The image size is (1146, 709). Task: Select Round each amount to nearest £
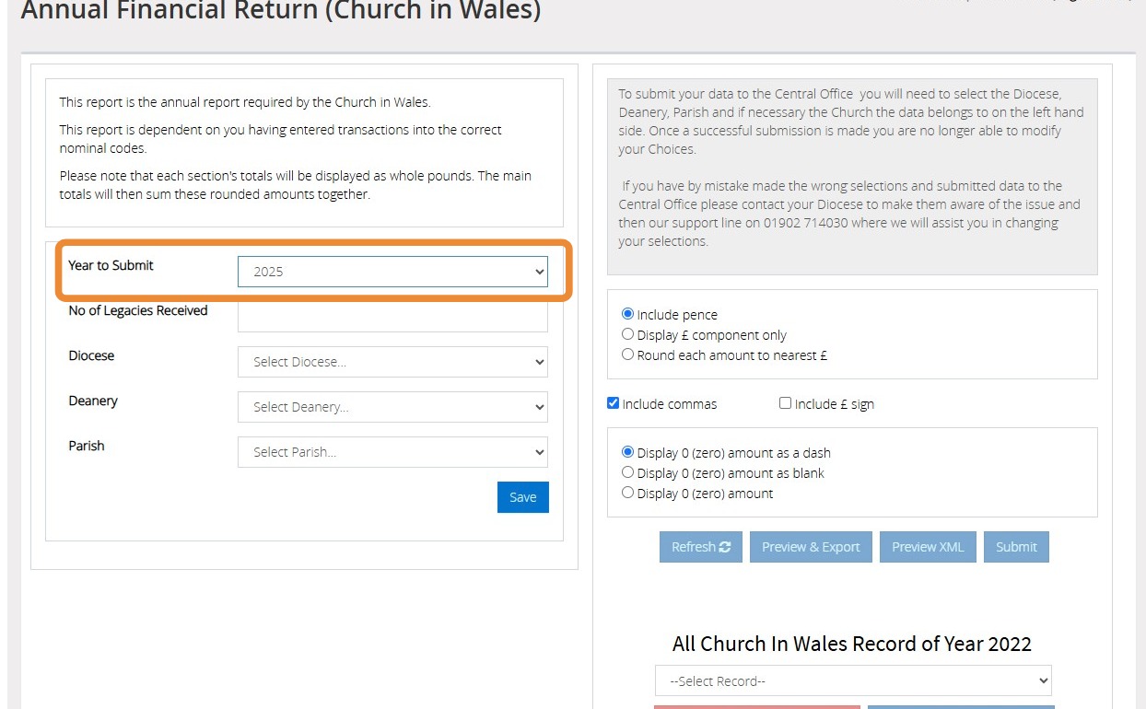(x=628, y=354)
